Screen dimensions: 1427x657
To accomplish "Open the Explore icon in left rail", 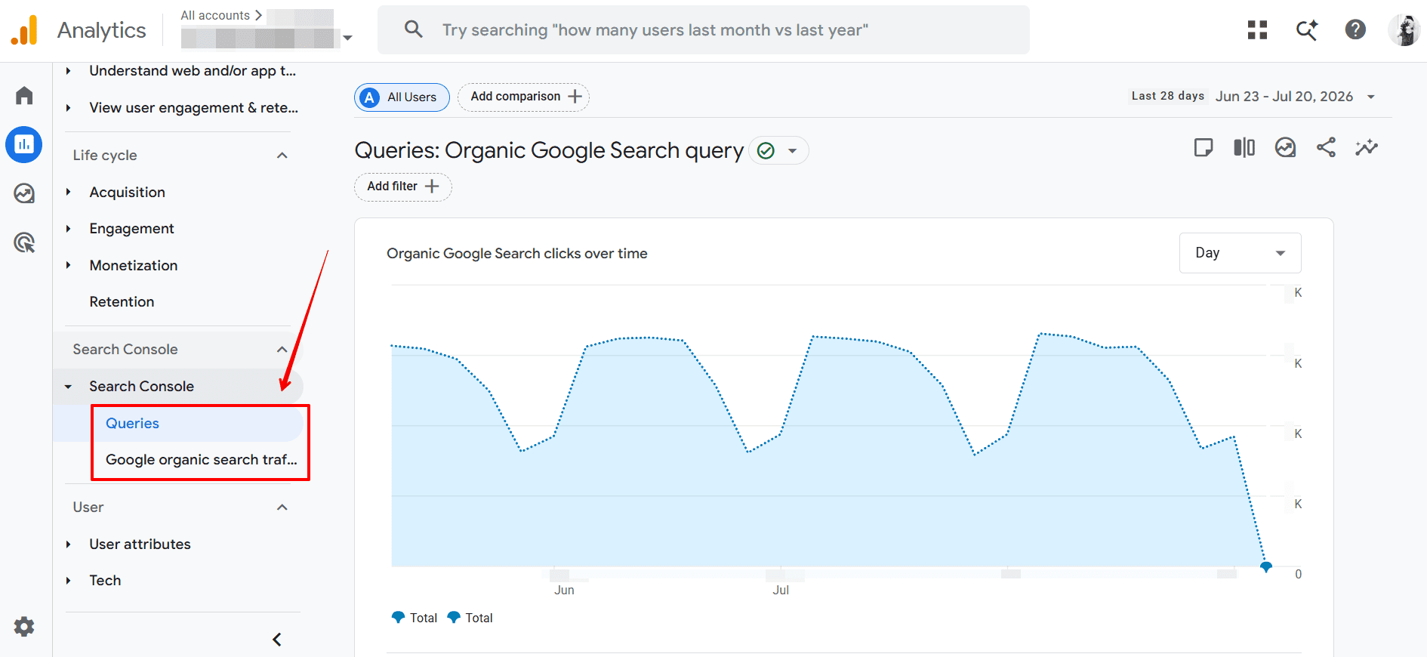I will tap(24, 193).
